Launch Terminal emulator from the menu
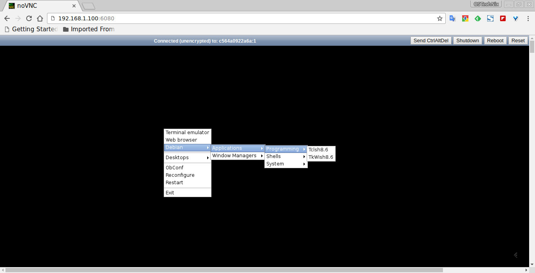 [187, 133]
